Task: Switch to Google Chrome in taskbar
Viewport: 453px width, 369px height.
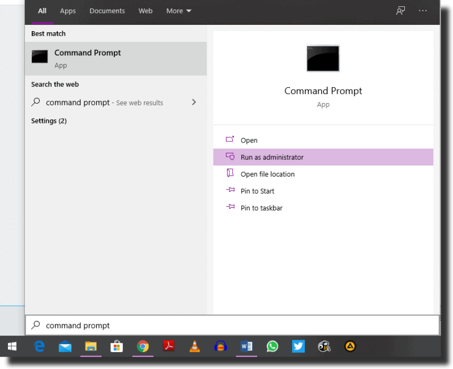Action: coord(143,346)
